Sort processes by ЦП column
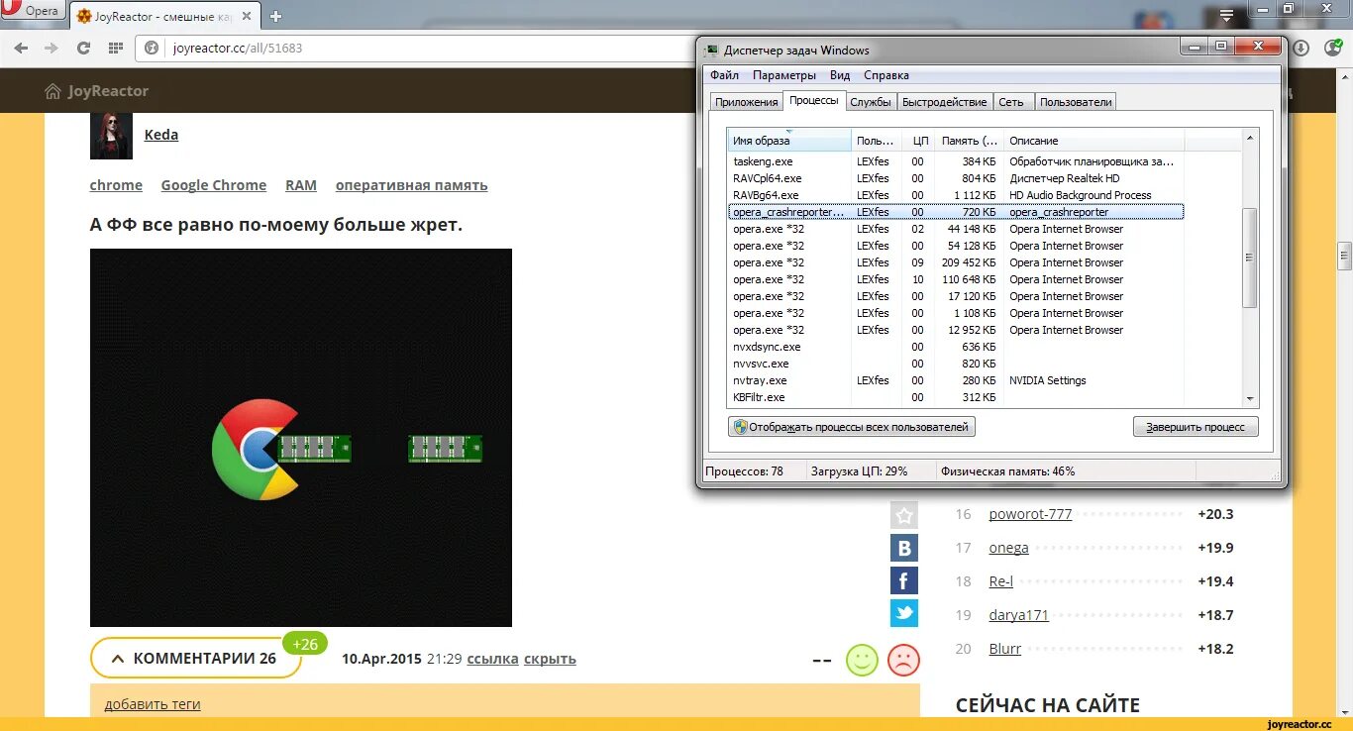 (x=919, y=141)
